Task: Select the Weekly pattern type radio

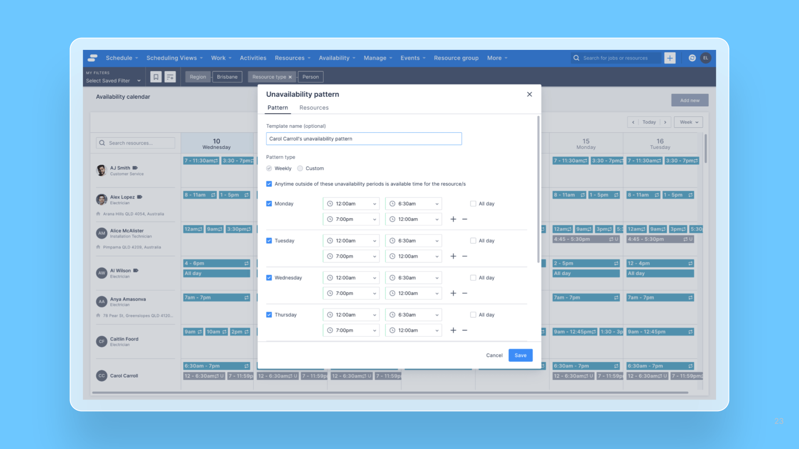Action: (269, 168)
